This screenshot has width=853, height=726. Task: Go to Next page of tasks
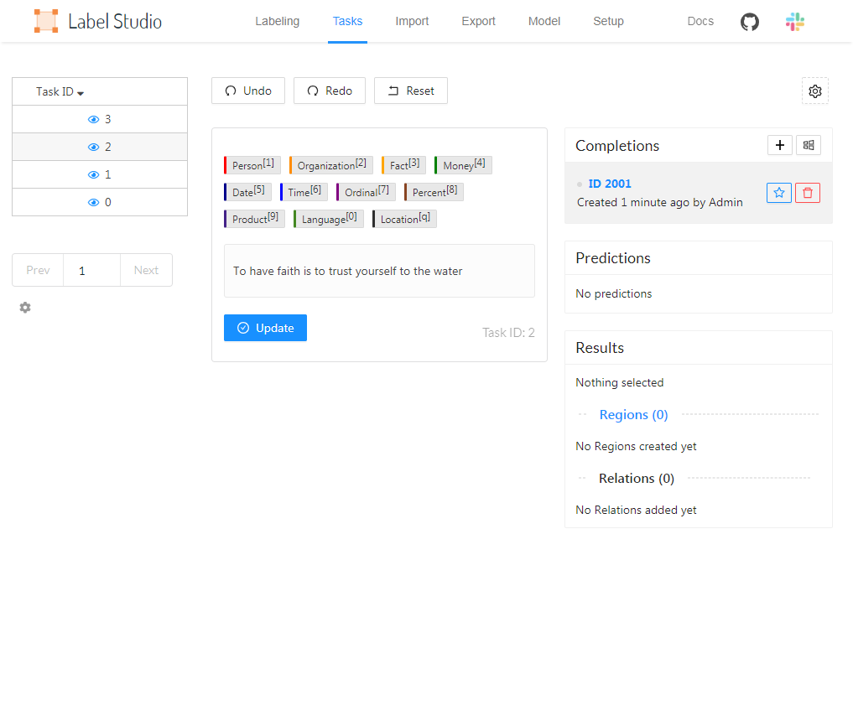[146, 270]
